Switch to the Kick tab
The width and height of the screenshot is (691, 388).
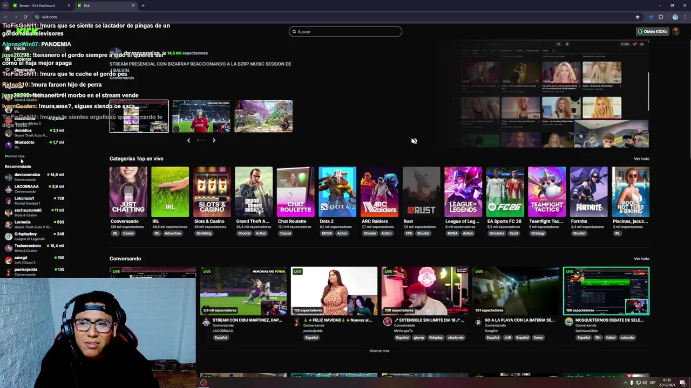(x=106, y=5)
